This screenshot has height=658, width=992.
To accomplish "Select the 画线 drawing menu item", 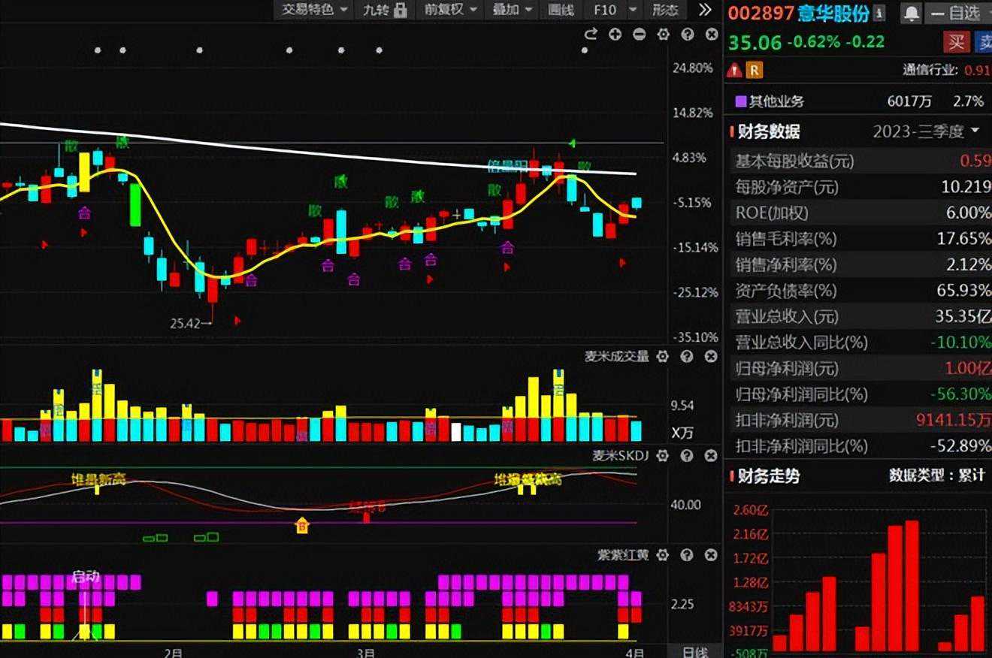I will (561, 10).
